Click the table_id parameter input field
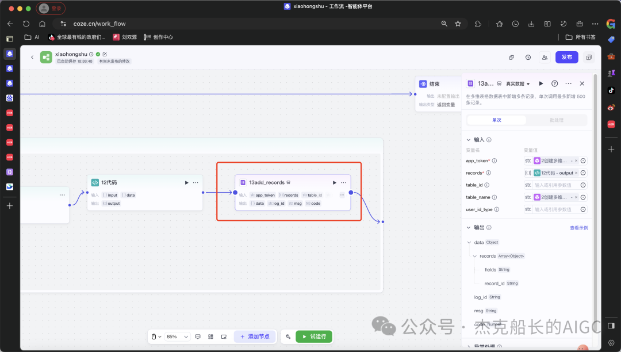 click(555, 185)
